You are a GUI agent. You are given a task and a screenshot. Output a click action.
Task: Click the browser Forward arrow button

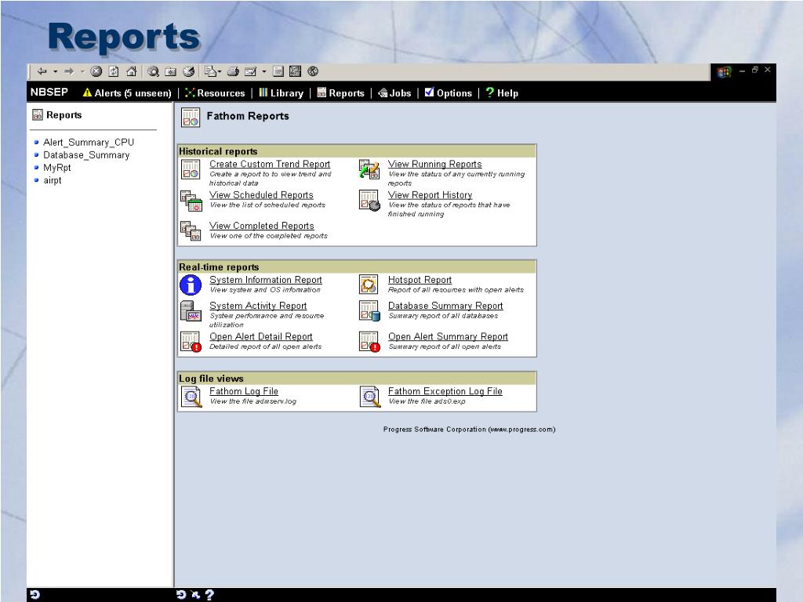coord(69,71)
